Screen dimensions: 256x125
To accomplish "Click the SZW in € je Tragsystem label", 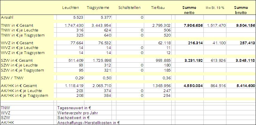I will [22, 70].
